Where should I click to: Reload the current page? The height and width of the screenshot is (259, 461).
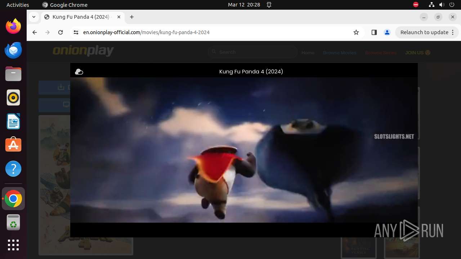(x=61, y=32)
